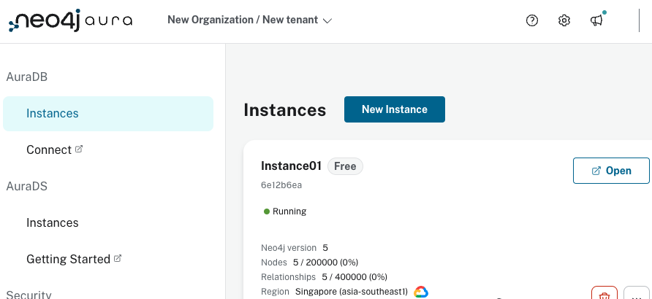Click the Free plan badge
Image resolution: width=652 pixels, height=299 pixels.
click(345, 166)
